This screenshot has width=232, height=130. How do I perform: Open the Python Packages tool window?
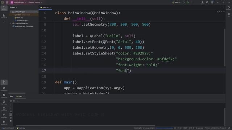[4, 96]
